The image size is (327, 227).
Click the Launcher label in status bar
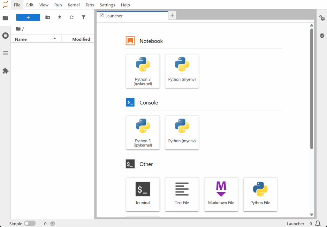pyautogui.click(x=295, y=224)
